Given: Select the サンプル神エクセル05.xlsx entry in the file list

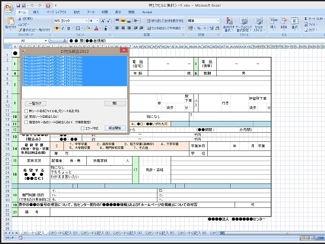Looking at the screenshot, I should (x=51, y=70).
